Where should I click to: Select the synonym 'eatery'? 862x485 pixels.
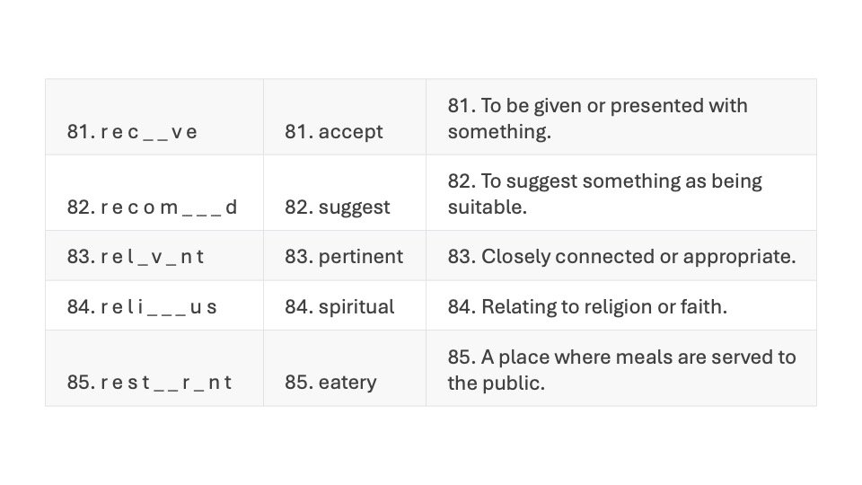click(x=347, y=383)
